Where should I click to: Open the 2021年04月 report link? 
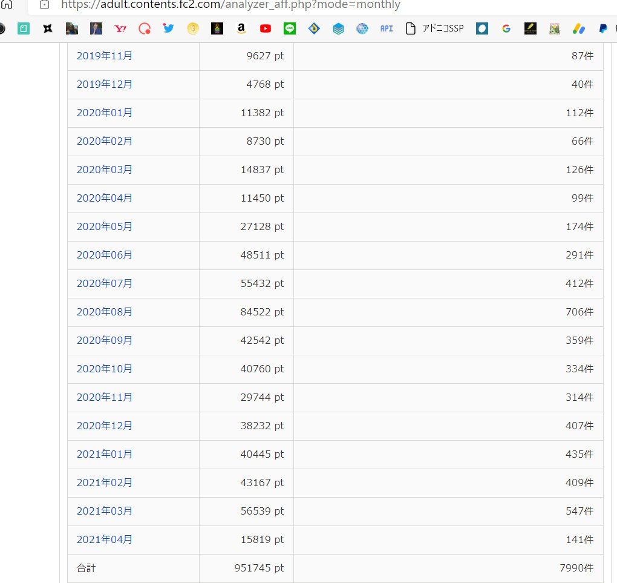(x=104, y=539)
